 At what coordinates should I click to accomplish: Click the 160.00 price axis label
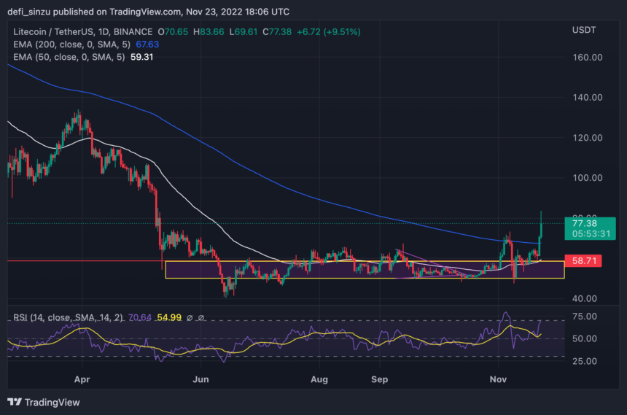(x=586, y=58)
